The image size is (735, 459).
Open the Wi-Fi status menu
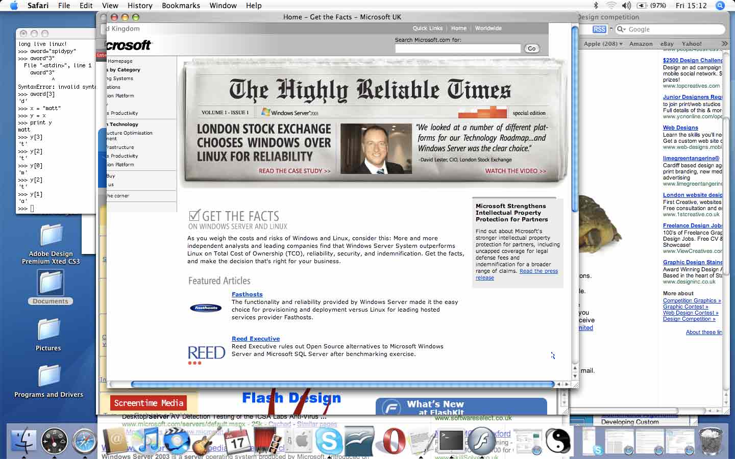[x=611, y=6]
